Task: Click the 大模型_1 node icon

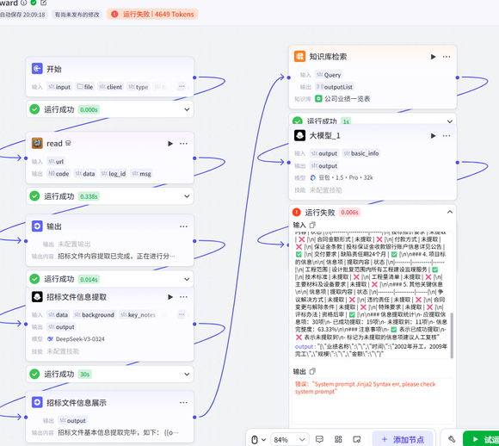Action: point(299,135)
